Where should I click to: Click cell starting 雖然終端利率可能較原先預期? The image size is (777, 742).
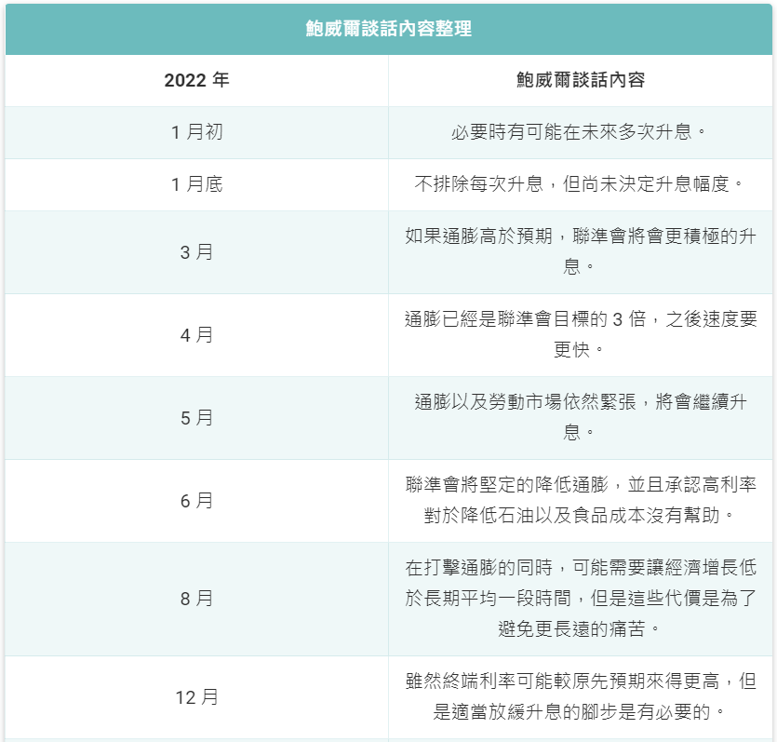[x=581, y=697]
